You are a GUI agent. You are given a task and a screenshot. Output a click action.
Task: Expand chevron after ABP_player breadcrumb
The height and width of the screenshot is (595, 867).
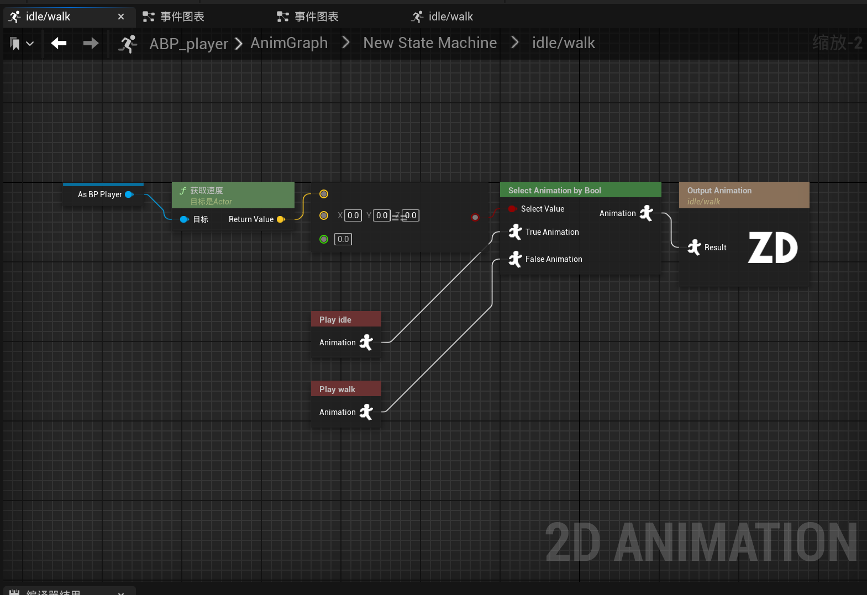pyautogui.click(x=239, y=43)
